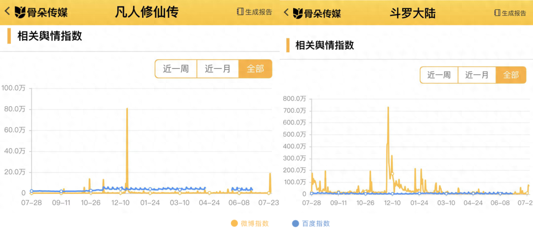Screen dimensions: 533x234
Task: Click report icon beside 生成报告 on 凡人修仙传
Action: point(240,12)
